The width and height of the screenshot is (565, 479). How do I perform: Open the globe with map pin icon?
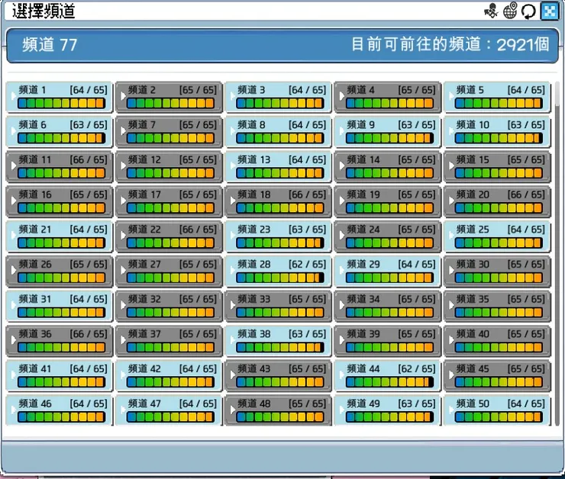[510, 11]
